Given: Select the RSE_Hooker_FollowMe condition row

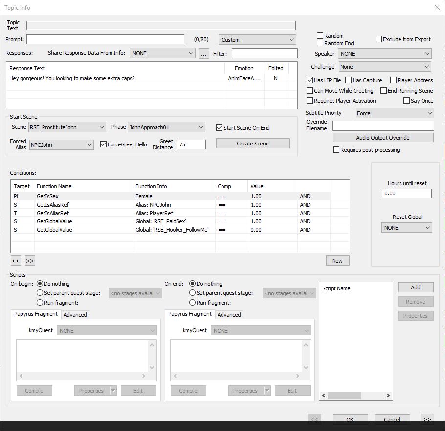Looking at the screenshot, I should click(x=170, y=230).
